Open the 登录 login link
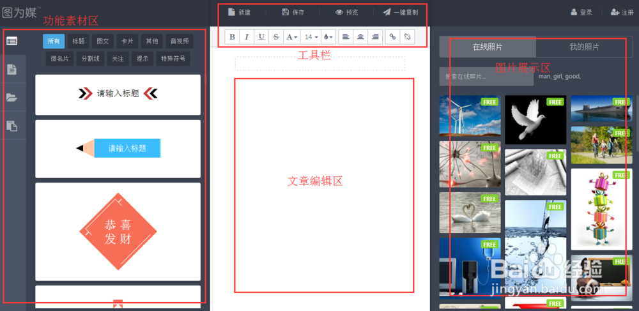This screenshot has height=311, width=639. tap(581, 13)
